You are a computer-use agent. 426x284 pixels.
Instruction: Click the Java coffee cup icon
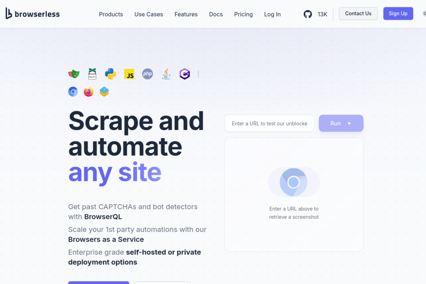coord(166,74)
